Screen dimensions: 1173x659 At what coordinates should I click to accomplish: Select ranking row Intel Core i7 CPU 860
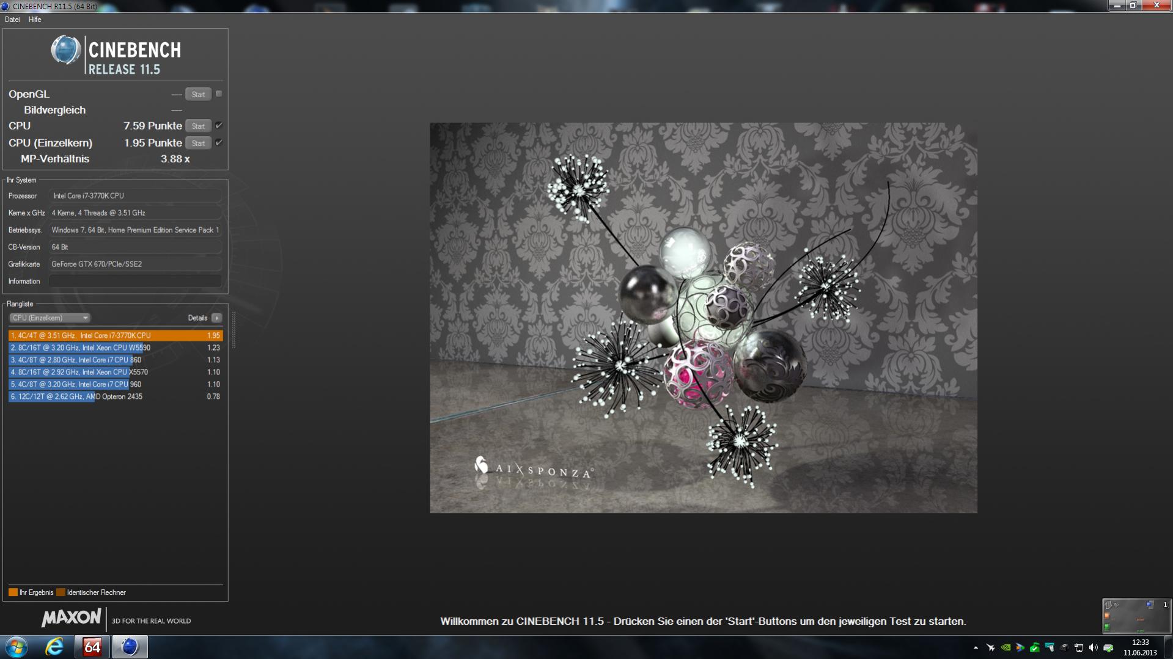click(x=116, y=360)
